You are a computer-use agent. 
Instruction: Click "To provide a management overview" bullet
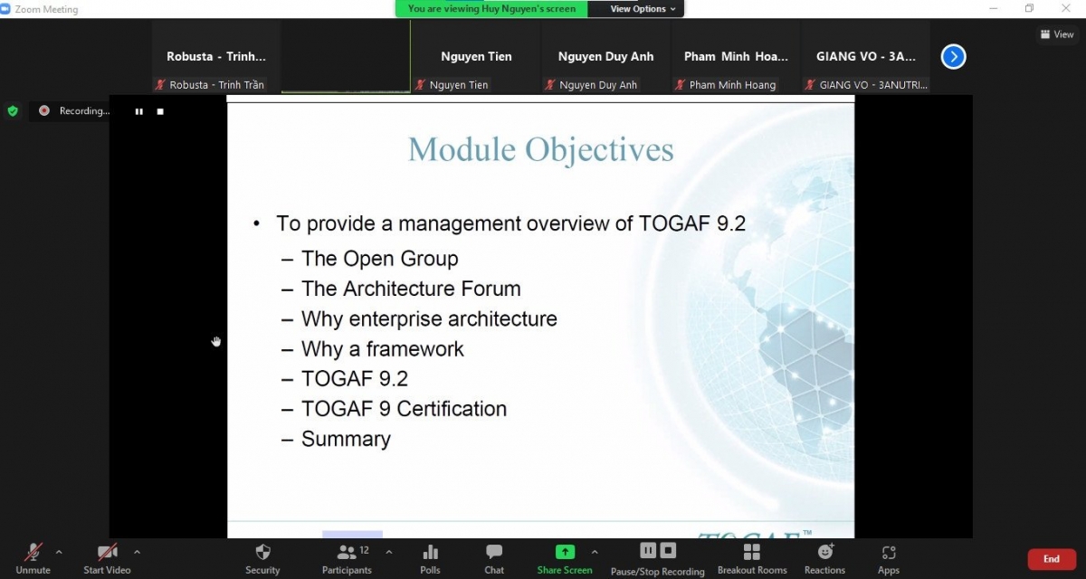[511, 223]
